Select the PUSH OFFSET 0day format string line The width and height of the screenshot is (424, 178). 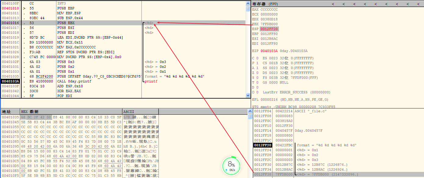coord(99,76)
